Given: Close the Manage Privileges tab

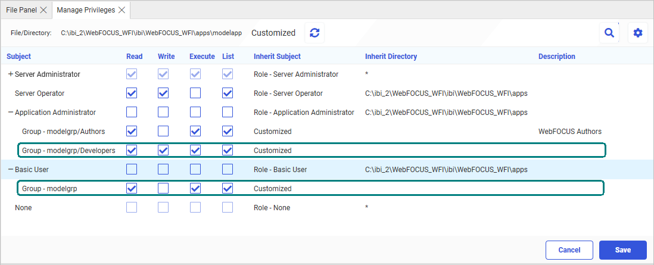Looking at the screenshot, I should click(x=122, y=10).
